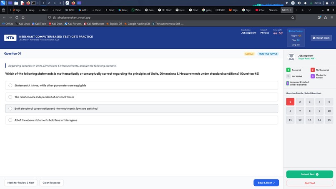The height and width of the screenshot is (189, 336).
Task: Open the Firefox account icon
Action: 319,18
